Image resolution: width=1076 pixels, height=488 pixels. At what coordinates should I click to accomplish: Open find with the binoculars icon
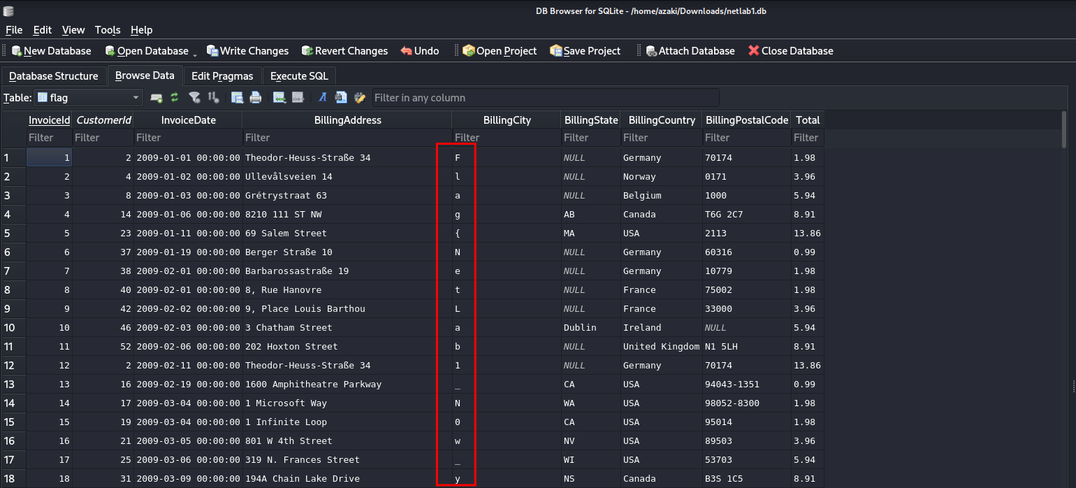[x=341, y=98]
